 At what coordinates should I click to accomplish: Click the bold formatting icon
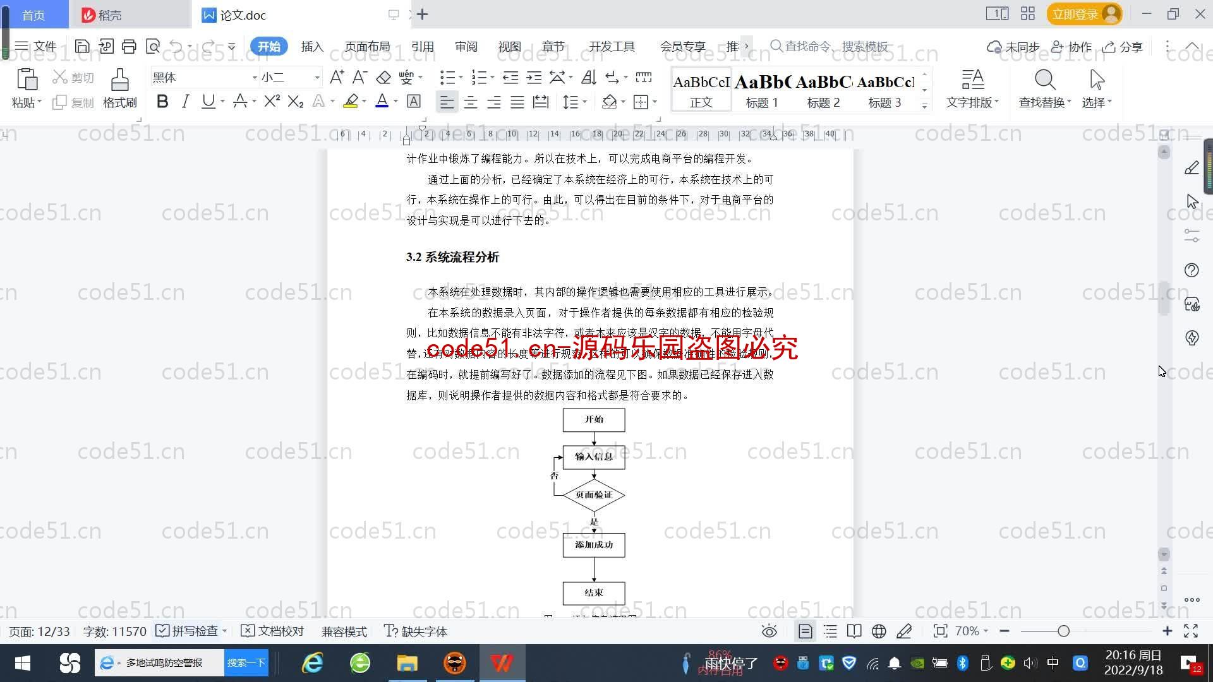point(162,102)
